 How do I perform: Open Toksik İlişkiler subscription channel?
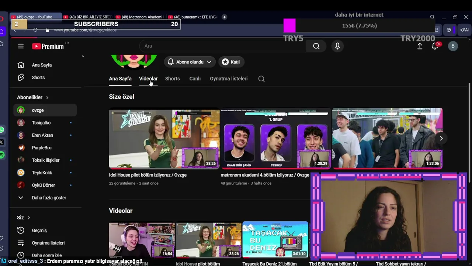45,160
